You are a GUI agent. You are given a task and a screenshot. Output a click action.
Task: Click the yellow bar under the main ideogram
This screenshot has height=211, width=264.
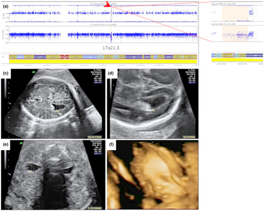click(x=103, y=61)
